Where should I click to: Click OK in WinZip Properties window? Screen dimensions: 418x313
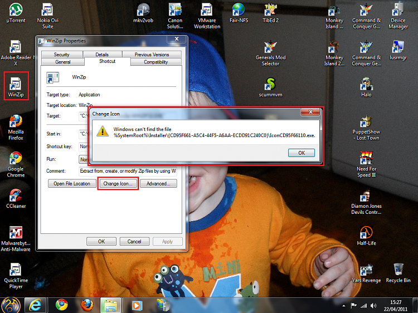tap(101, 241)
